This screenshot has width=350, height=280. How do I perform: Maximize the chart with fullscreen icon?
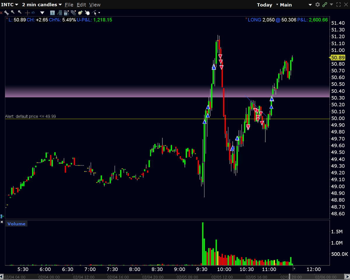tap(339, 5)
